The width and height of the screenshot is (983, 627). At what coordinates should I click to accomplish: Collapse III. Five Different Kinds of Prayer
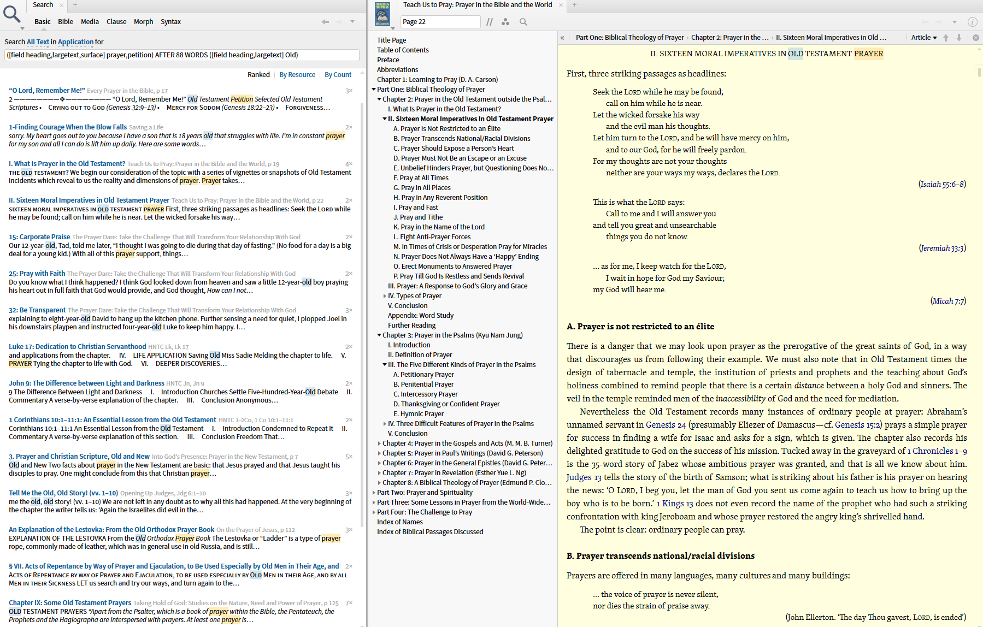coord(385,365)
